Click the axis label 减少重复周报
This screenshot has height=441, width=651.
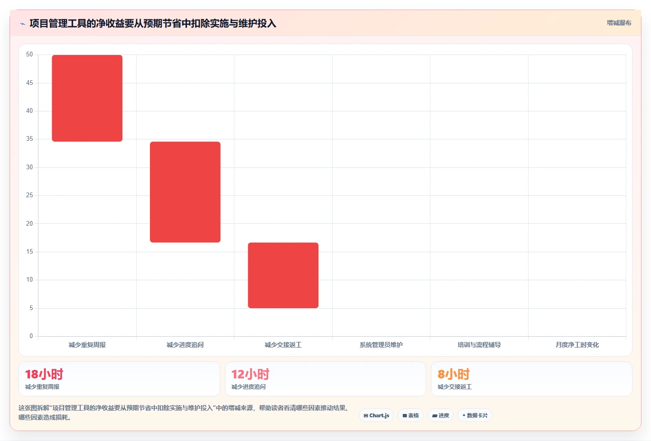click(x=87, y=345)
